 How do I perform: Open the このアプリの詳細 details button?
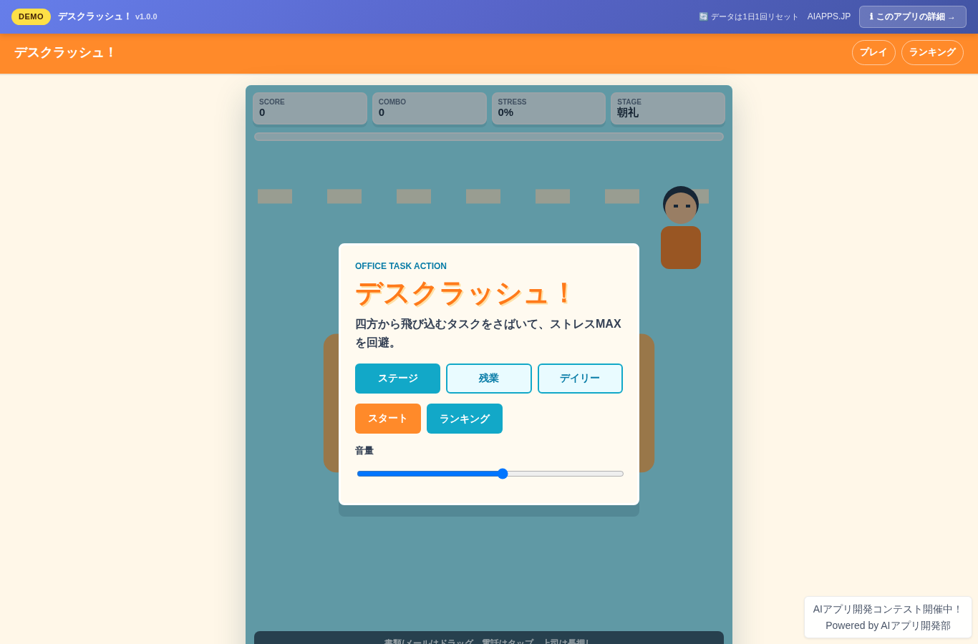pos(912,16)
